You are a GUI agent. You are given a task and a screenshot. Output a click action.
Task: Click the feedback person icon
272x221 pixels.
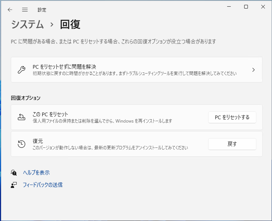pos(14,185)
